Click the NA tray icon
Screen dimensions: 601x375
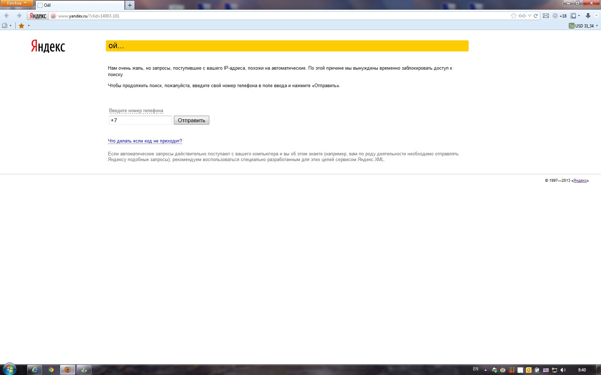click(503, 370)
